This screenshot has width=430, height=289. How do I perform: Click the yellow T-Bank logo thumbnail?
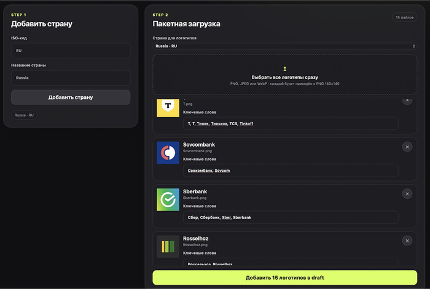tap(168, 108)
